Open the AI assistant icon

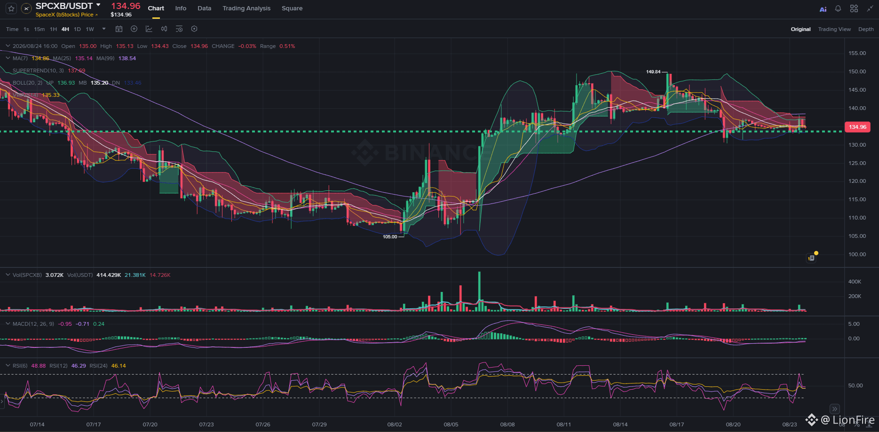click(x=823, y=9)
